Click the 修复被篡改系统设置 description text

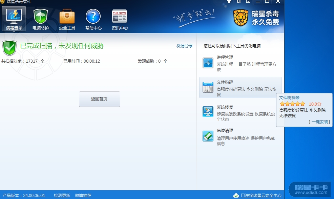pyautogui.click(x=246, y=117)
